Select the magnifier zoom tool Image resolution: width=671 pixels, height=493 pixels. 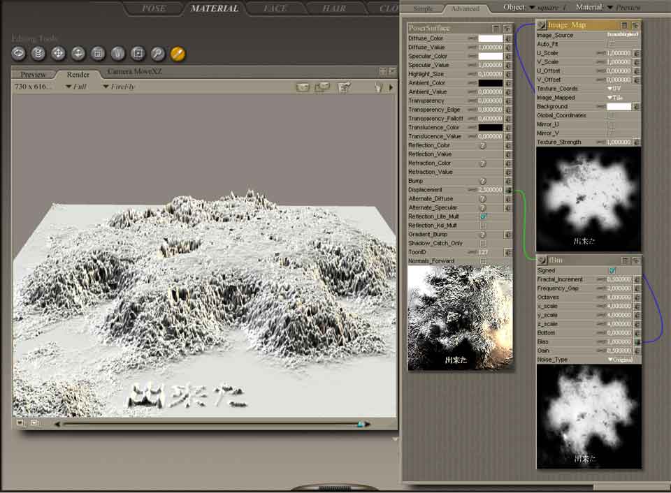[158, 53]
